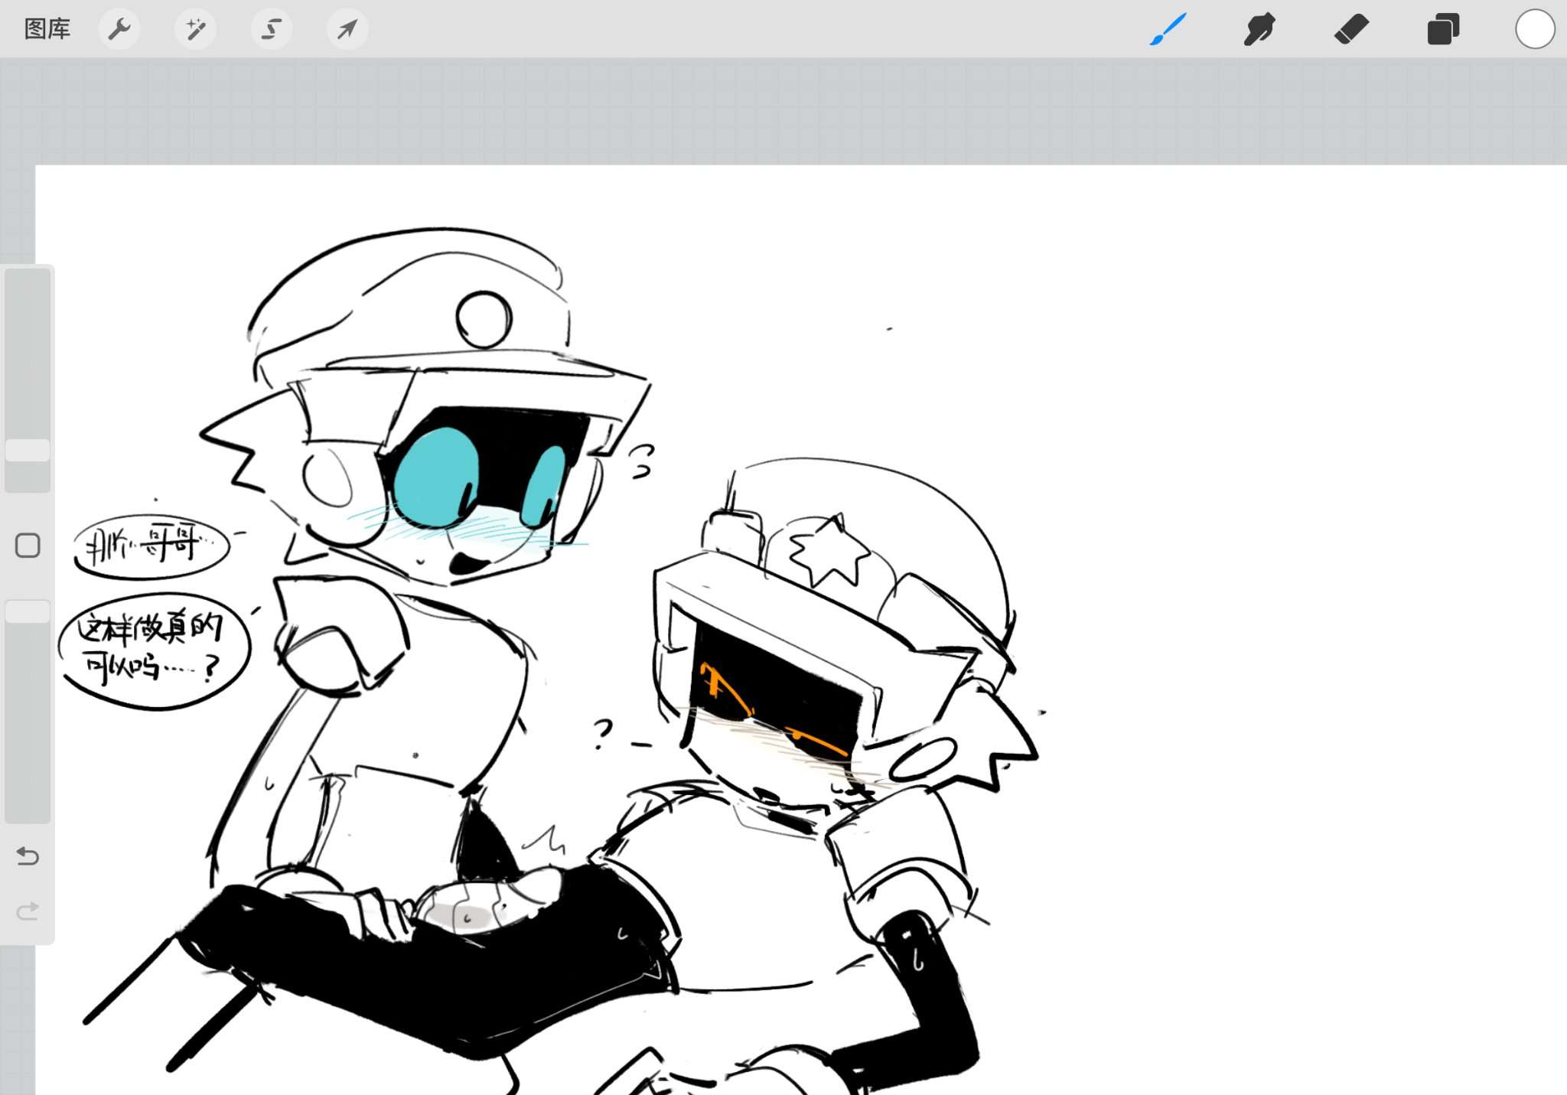Open the white color picker circle

(x=1535, y=29)
